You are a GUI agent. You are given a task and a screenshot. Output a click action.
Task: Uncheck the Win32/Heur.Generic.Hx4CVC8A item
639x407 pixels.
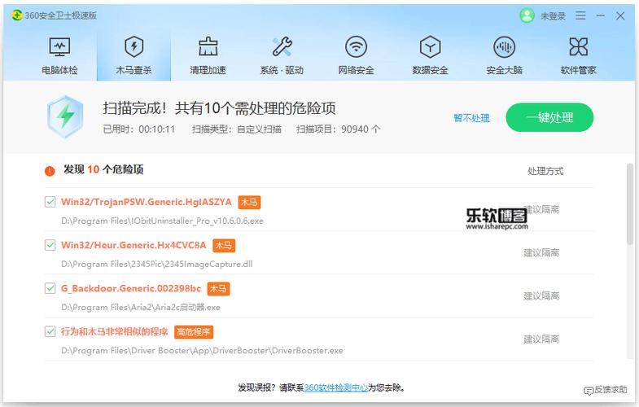(x=50, y=245)
